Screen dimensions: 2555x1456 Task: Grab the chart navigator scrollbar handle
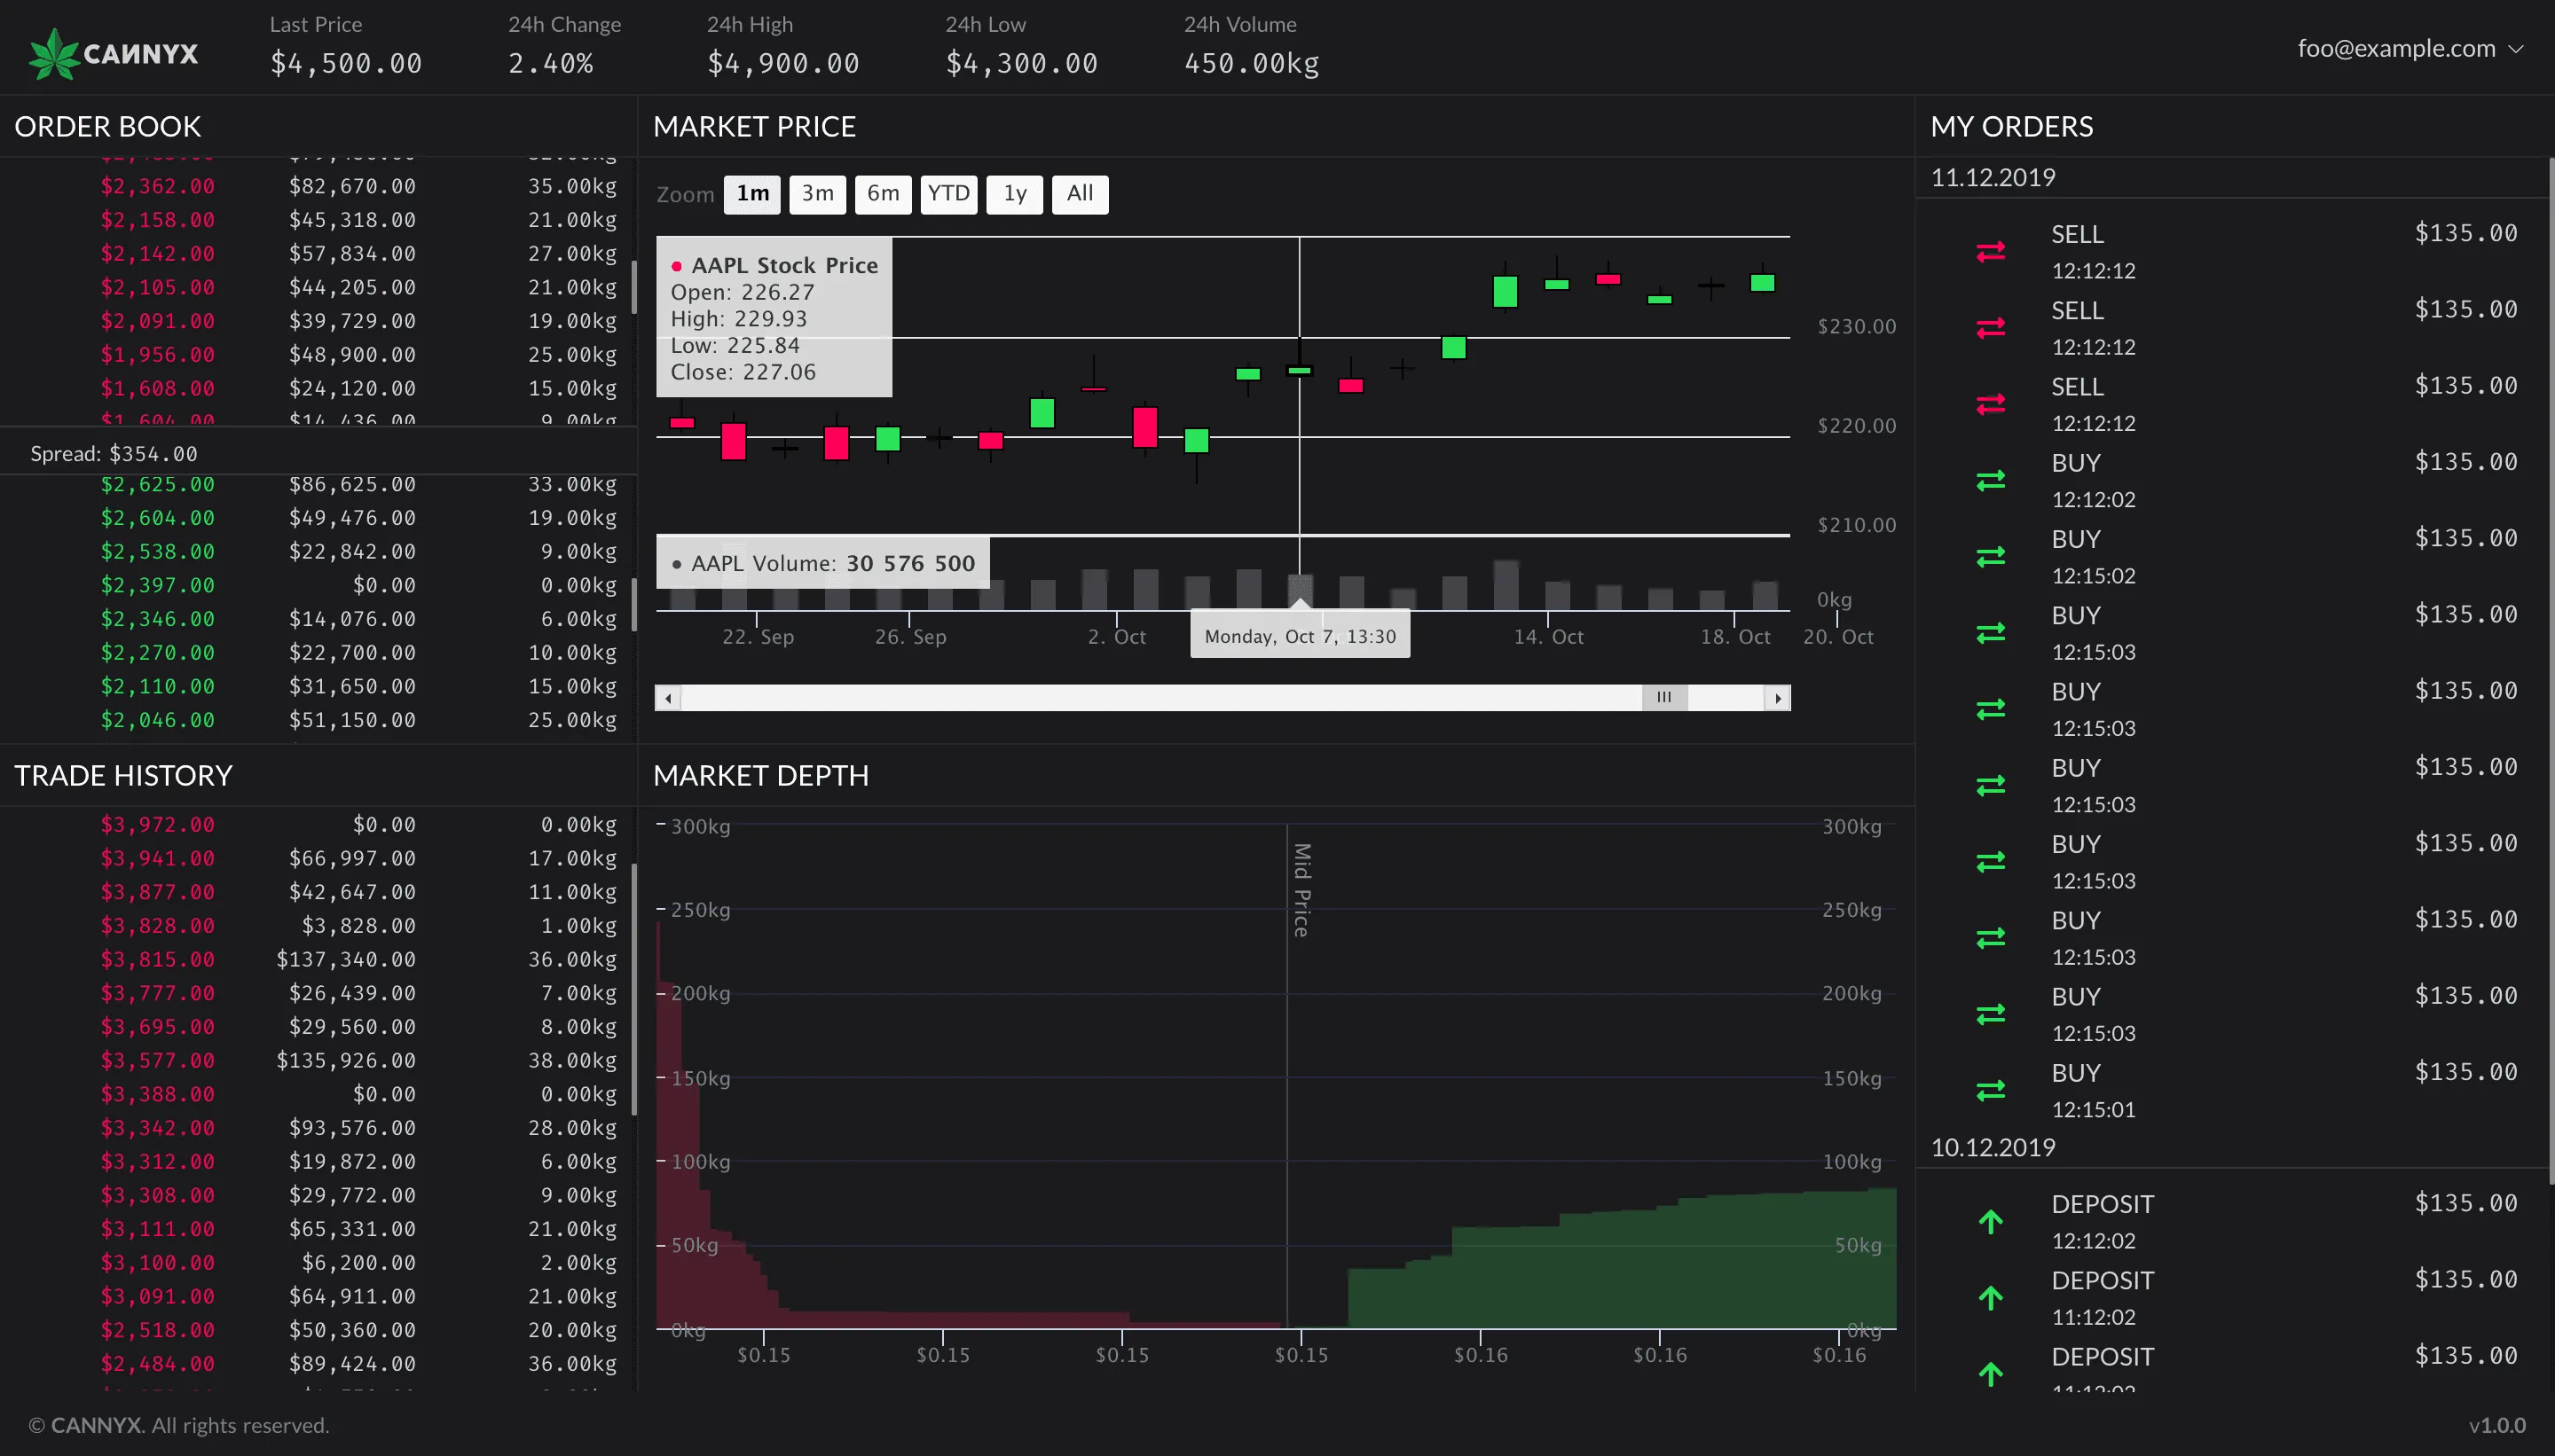(1663, 698)
